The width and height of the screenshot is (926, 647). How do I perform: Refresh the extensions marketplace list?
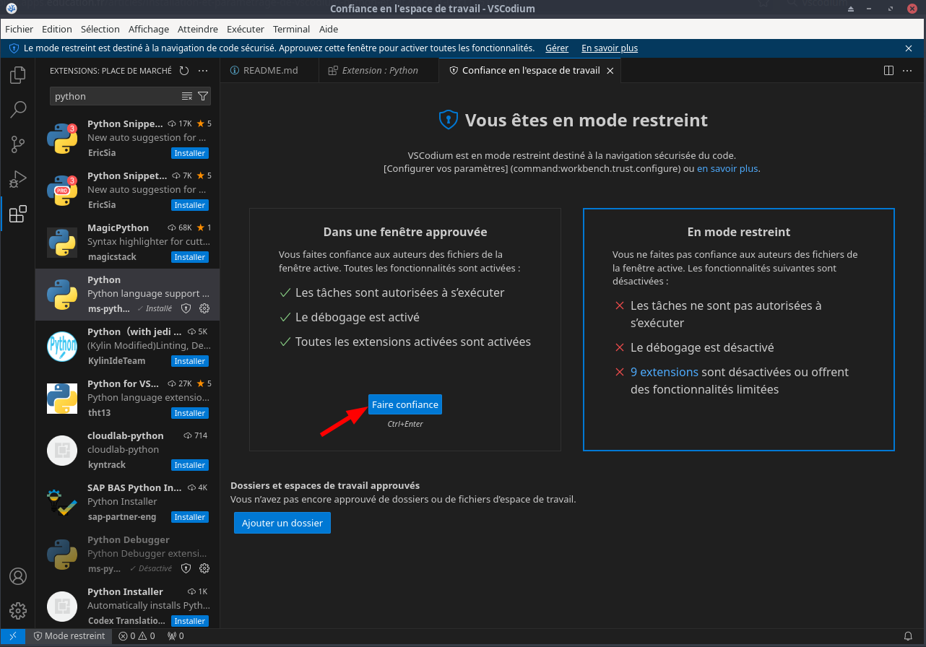[184, 71]
